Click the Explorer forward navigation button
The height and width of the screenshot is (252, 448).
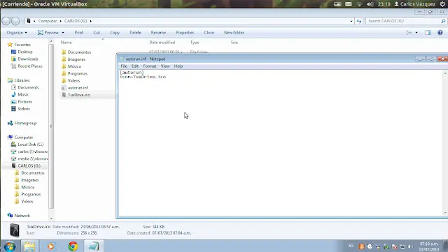pos(15,21)
